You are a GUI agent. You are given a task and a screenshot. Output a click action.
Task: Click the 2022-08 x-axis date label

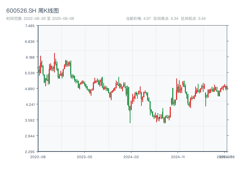[x=38, y=157]
